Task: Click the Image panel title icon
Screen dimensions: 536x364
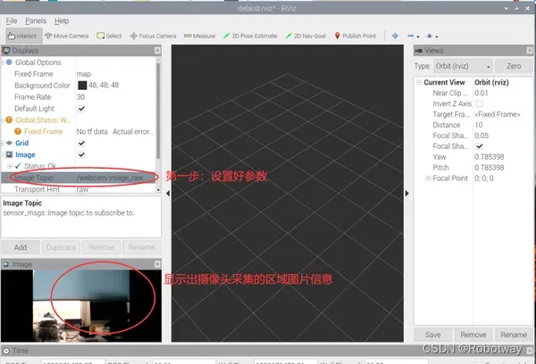Action: (x=6, y=264)
